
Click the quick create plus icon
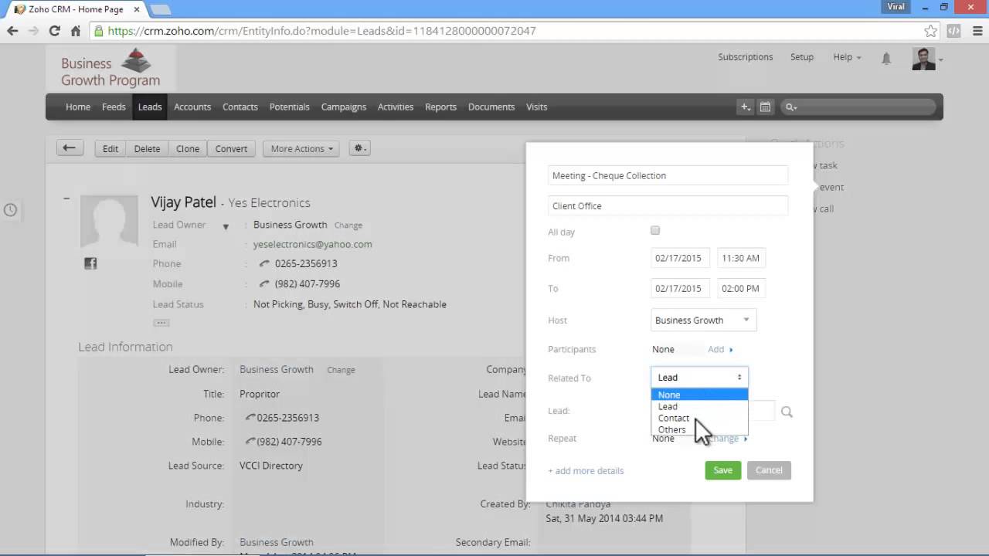coord(745,107)
